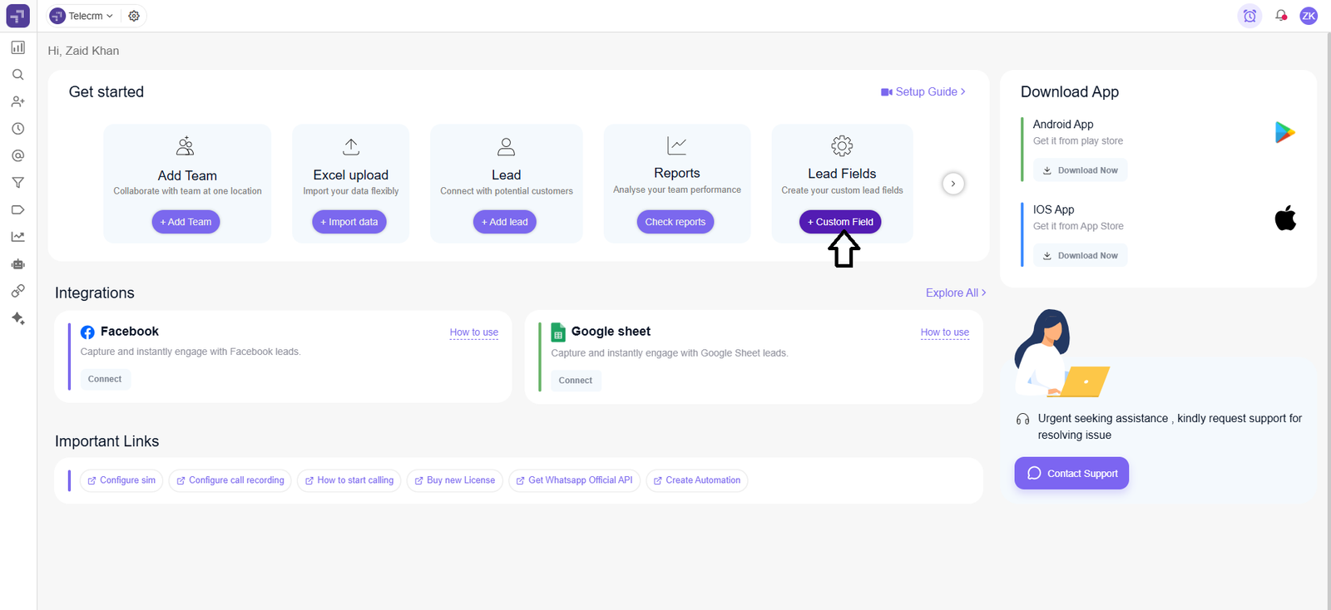The image size is (1331, 610).
Task: Open the search icon in left sidebar
Action: [17, 75]
